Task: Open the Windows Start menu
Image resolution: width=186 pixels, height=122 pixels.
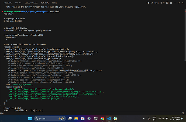Action: point(30,119)
